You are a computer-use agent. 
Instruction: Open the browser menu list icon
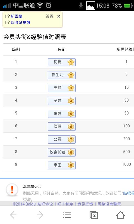click(67, 215)
